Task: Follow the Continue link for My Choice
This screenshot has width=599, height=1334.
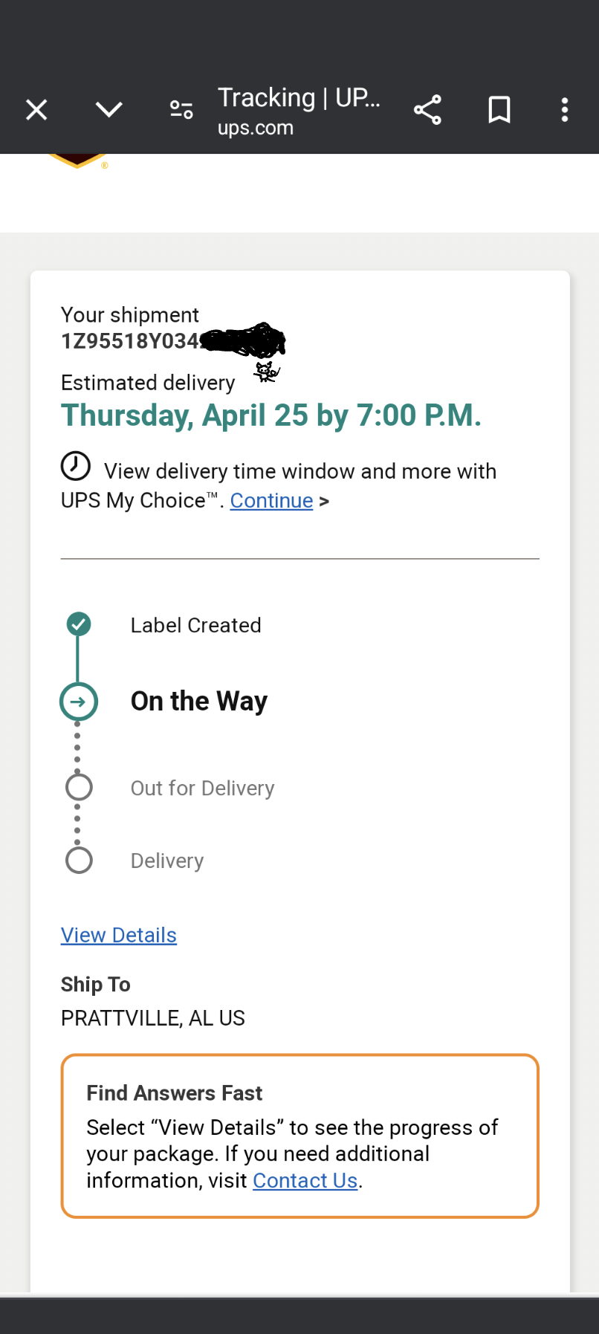Action: pyautogui.click(x=271, y=501)
